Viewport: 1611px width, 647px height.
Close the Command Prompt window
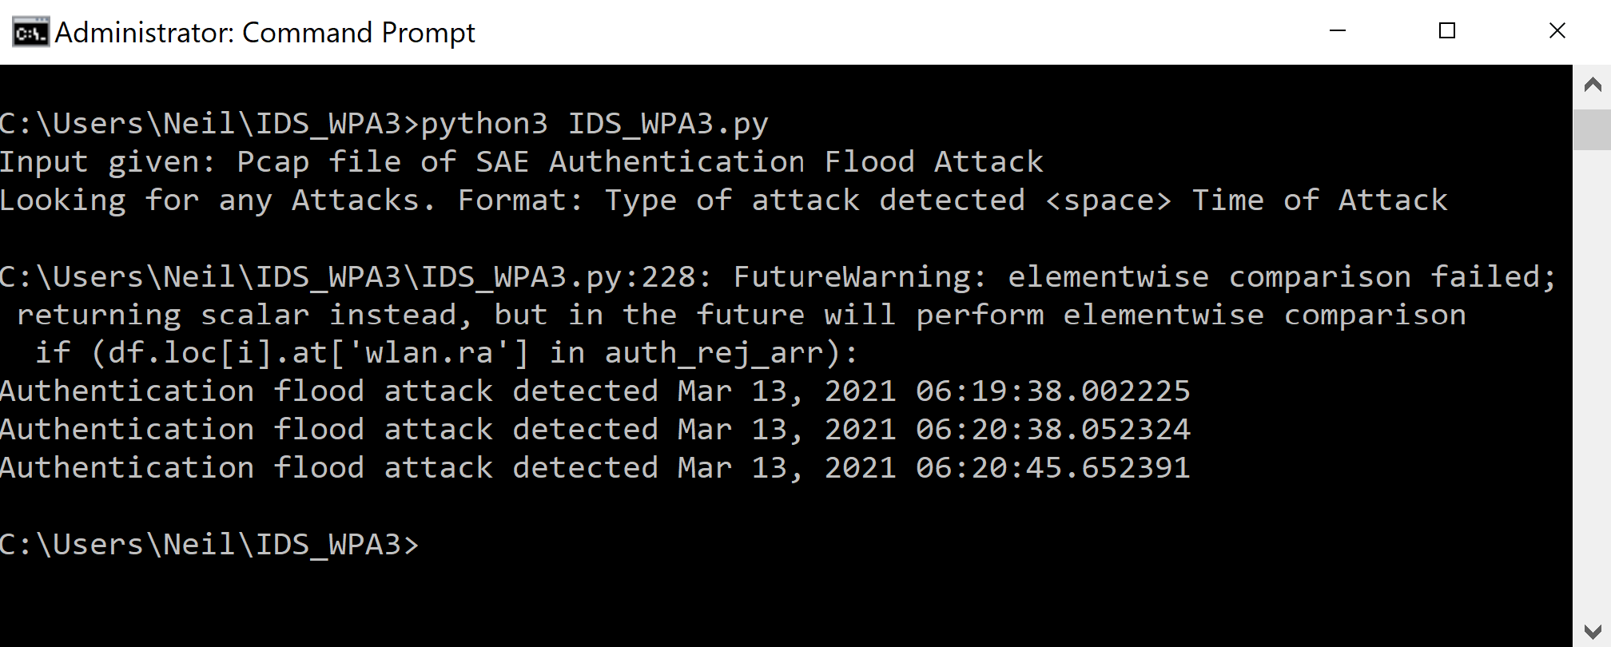1557,31
